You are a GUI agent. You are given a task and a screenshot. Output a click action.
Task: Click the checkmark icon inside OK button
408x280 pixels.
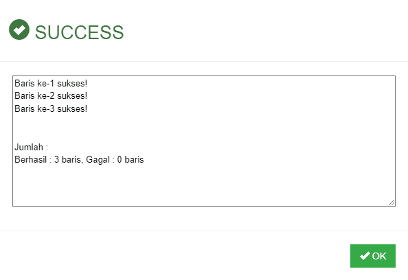[365, 256]
